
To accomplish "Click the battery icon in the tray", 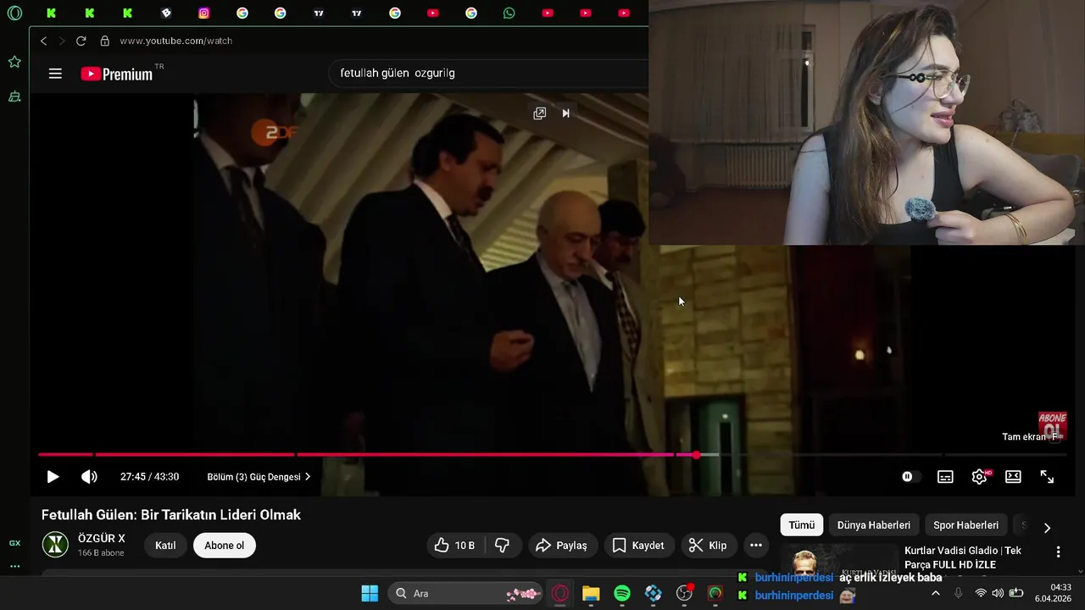I will 1016,593.
